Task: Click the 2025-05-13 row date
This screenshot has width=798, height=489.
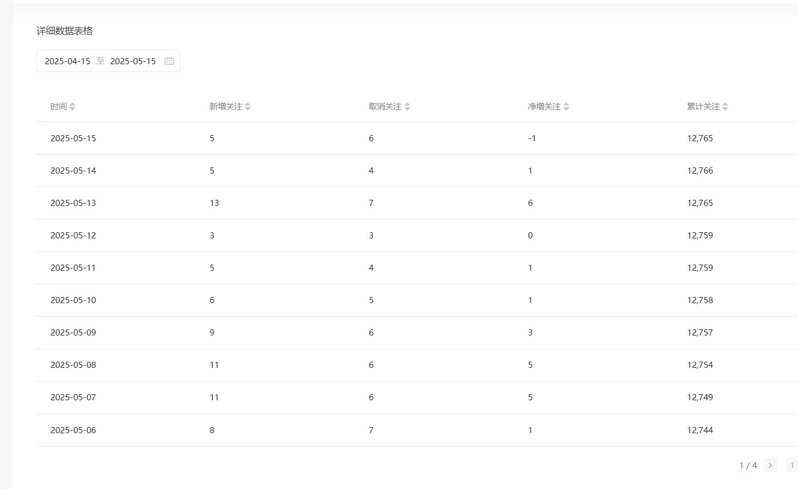Action: point(73,203)
